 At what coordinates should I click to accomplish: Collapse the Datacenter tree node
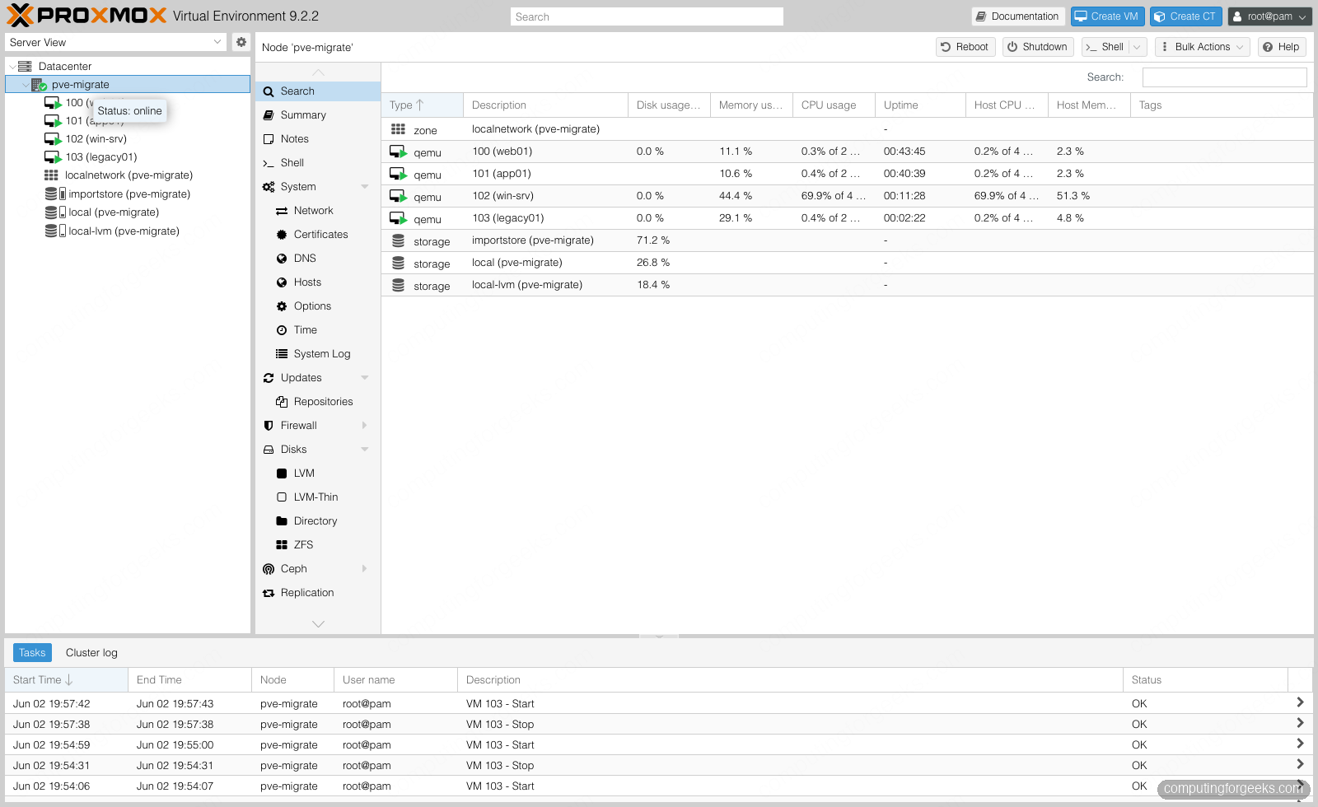click(12, 67)
